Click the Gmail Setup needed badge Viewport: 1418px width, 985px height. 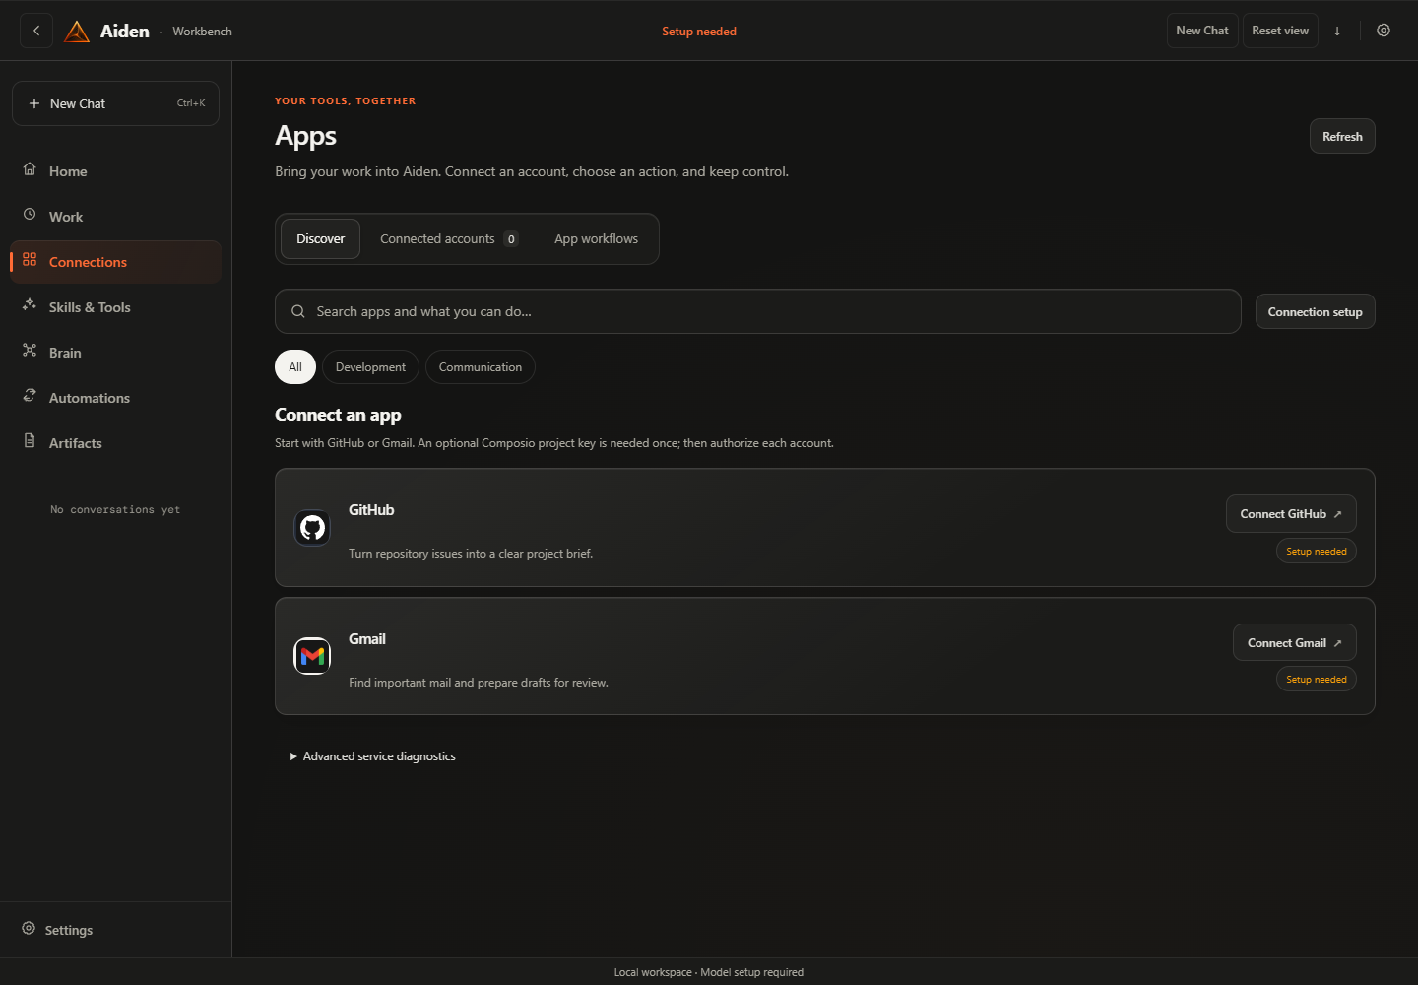(1317, 680)
